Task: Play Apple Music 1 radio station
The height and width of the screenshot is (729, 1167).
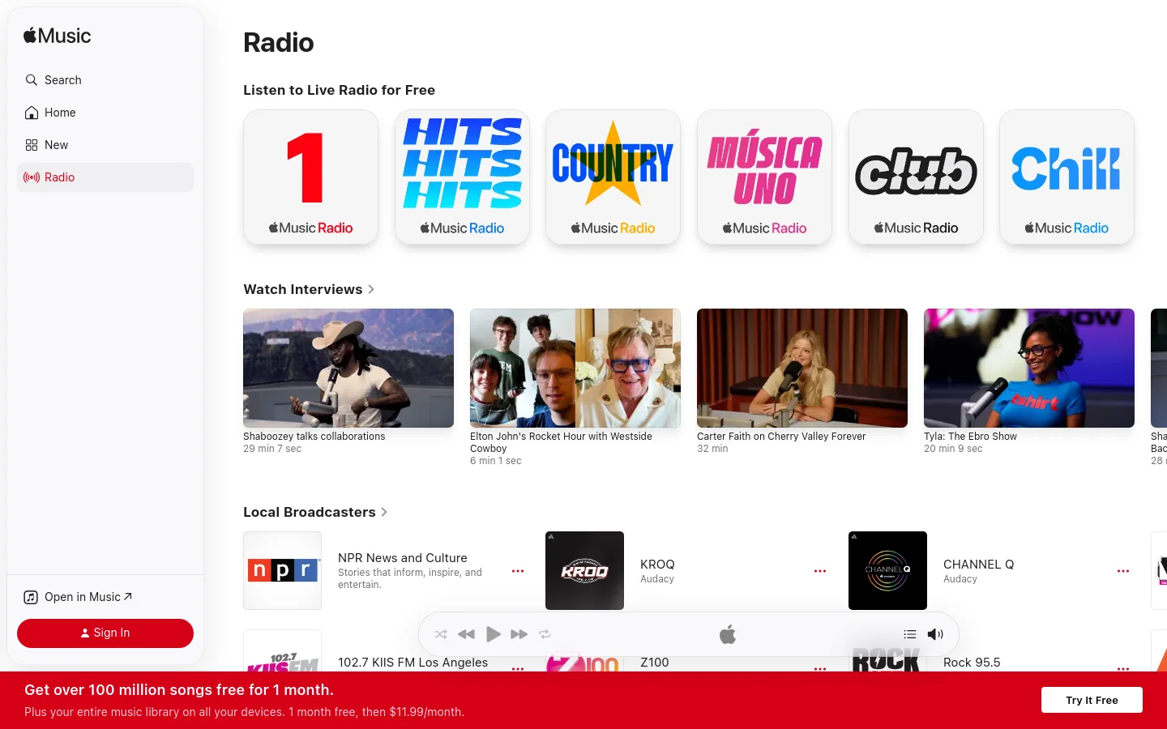Action: (x=310, y=177)
